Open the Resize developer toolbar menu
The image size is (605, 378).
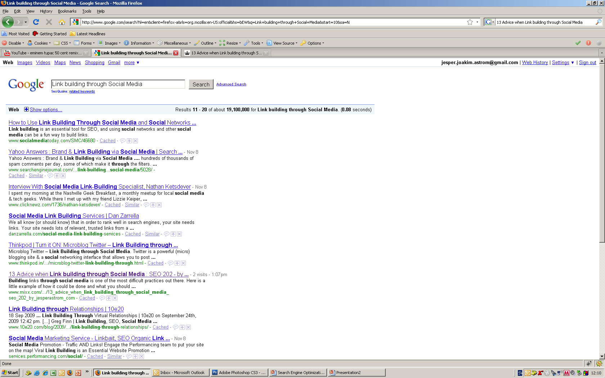point(230,43)
